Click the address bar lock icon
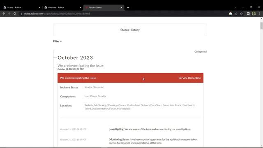 tap(21, 14)
